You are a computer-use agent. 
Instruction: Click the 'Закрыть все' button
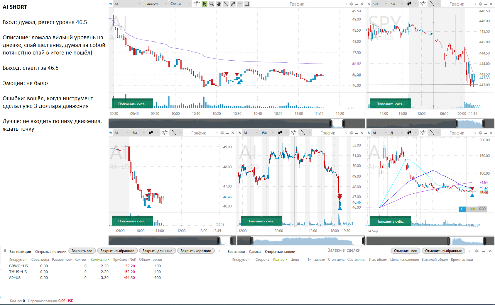click(x=82, y=251)
